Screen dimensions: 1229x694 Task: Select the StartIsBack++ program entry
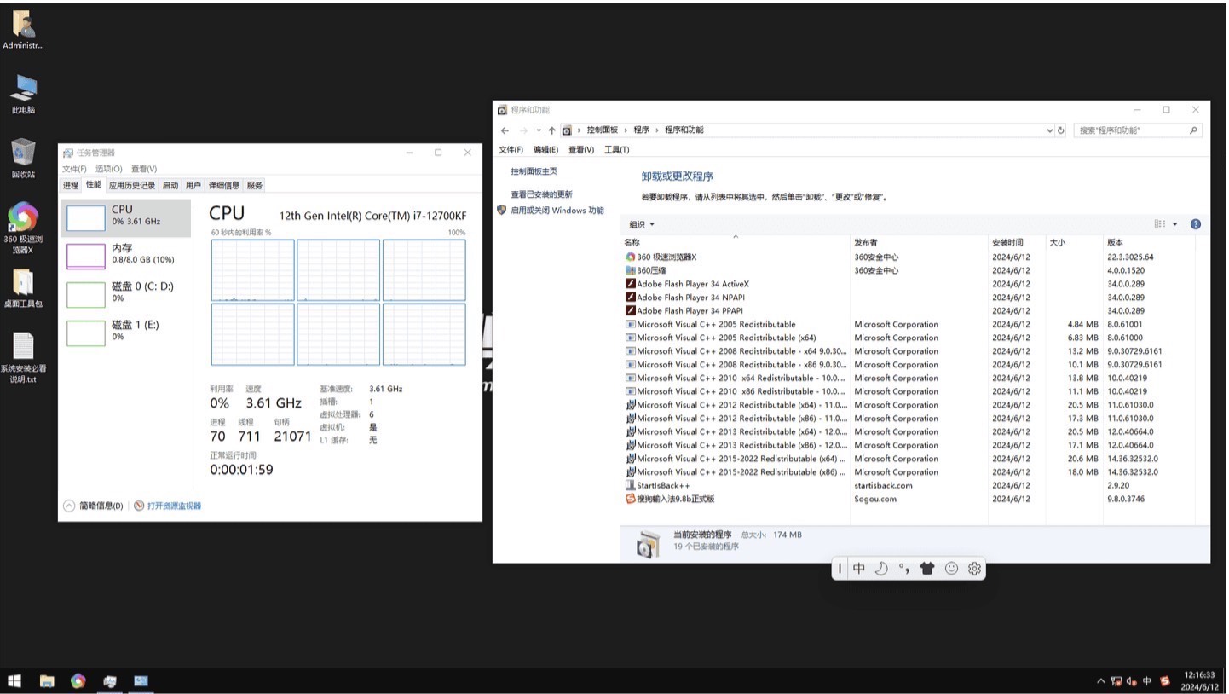click(663, 486)
